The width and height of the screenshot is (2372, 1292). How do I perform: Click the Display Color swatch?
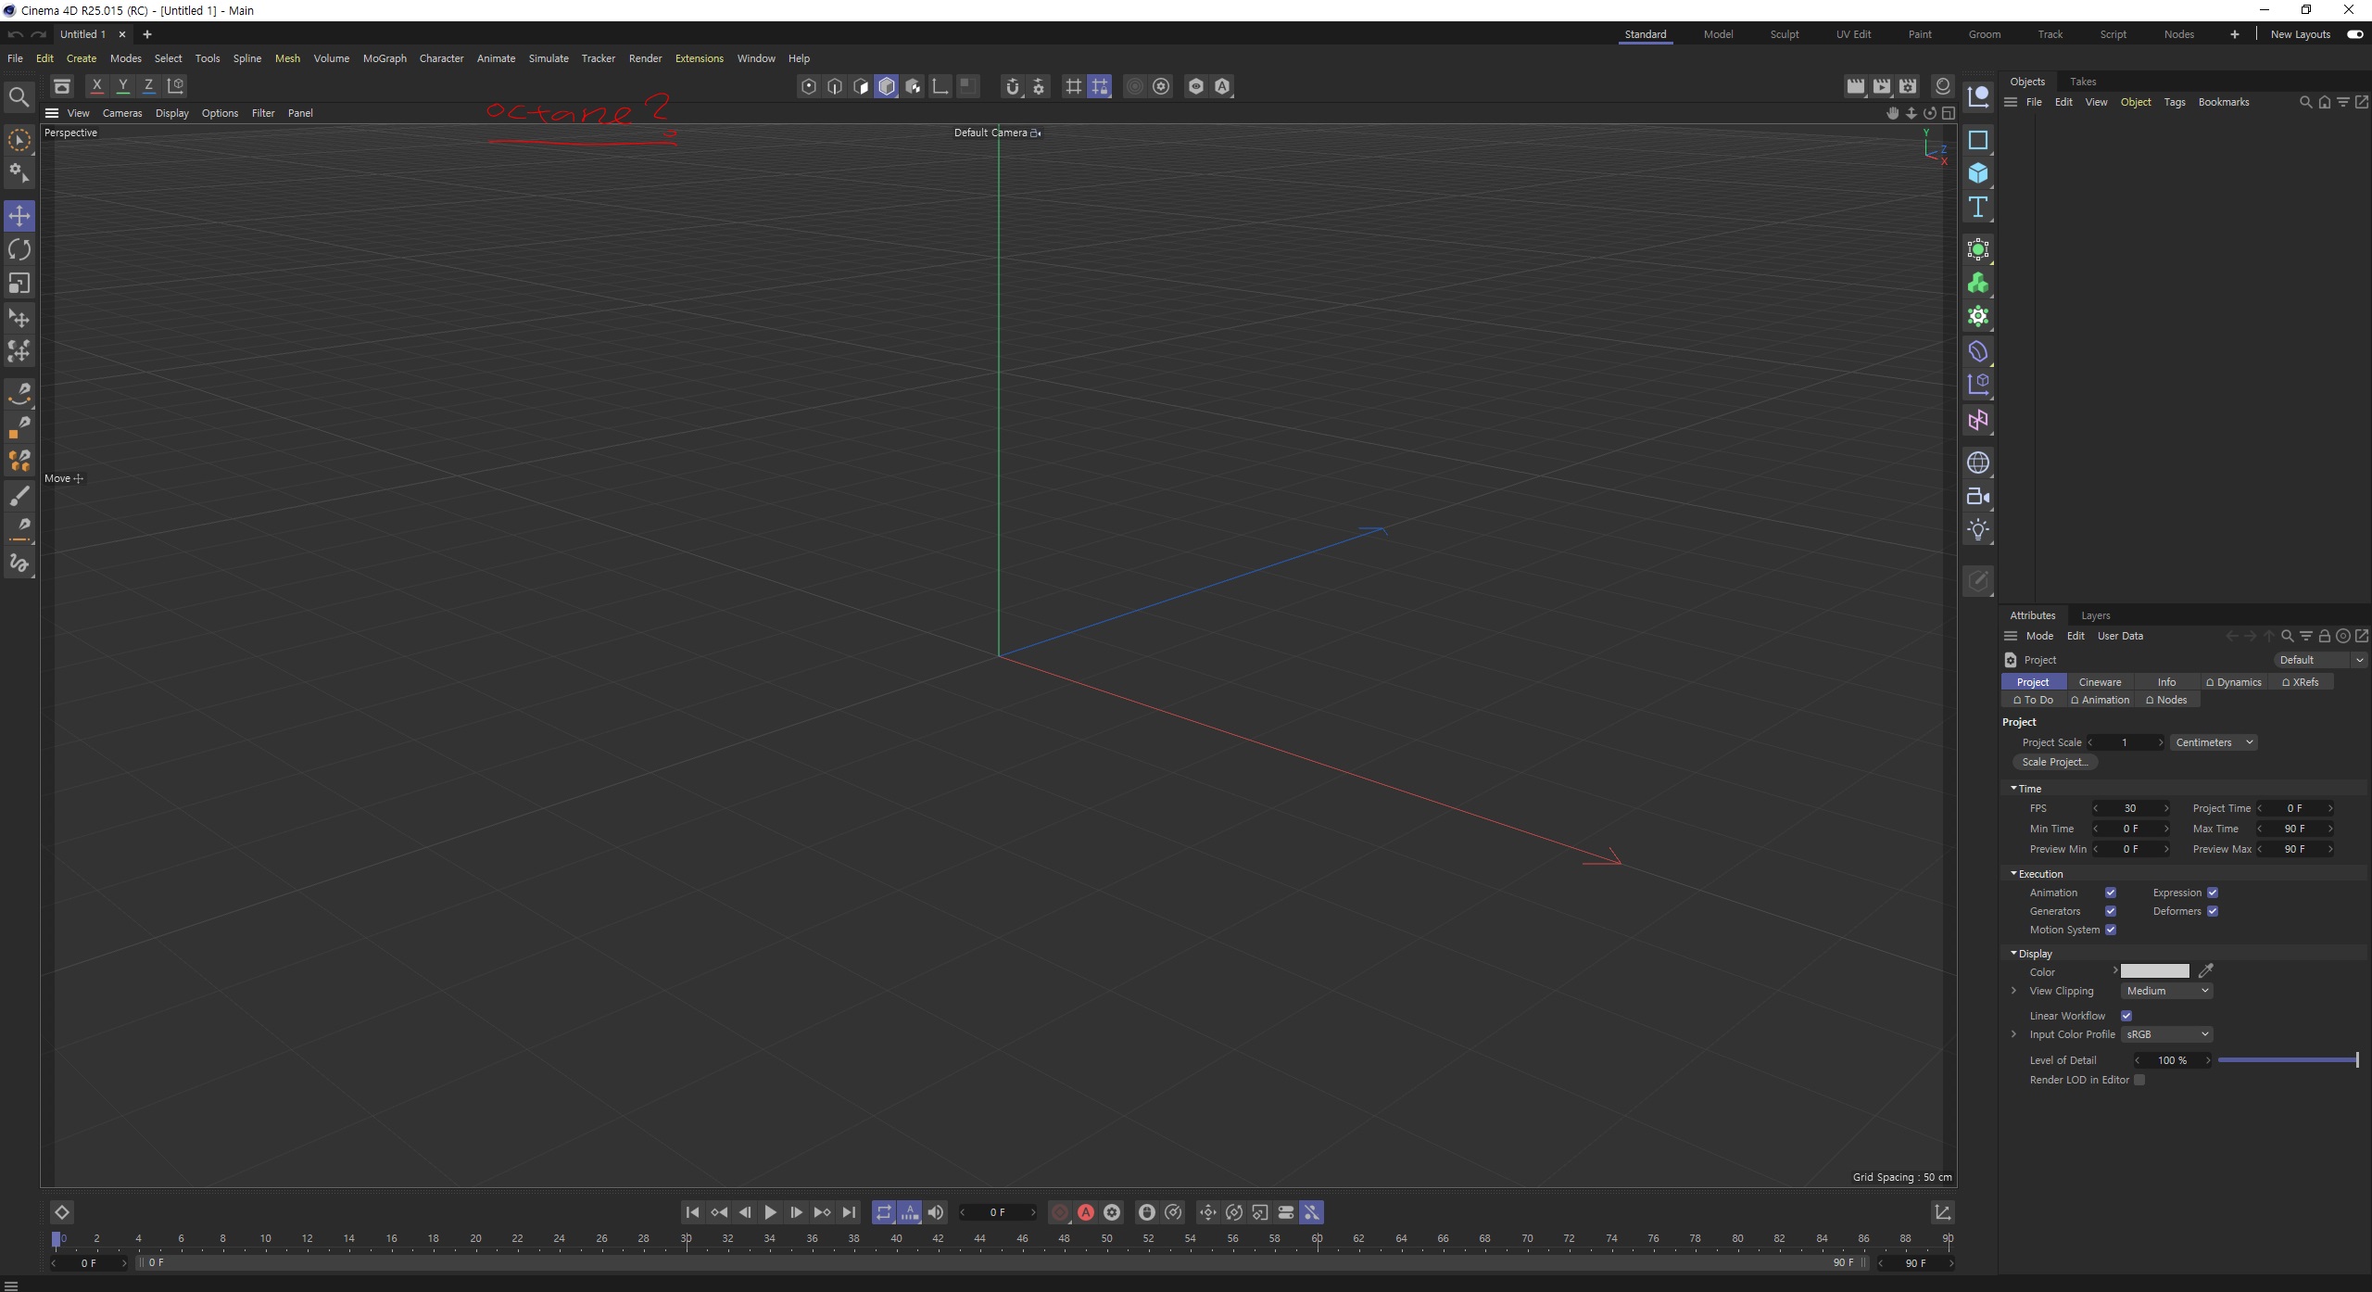click(2154, 971)
